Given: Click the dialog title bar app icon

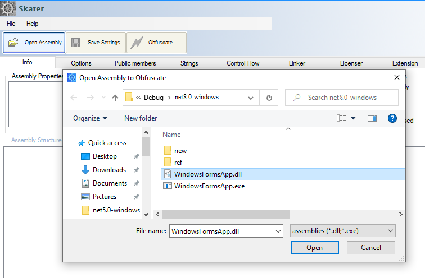Looking at the screenshot, I should point(72,77).
